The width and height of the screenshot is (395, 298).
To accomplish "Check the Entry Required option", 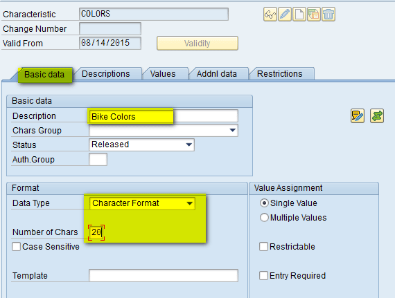I will click(263, 275).
